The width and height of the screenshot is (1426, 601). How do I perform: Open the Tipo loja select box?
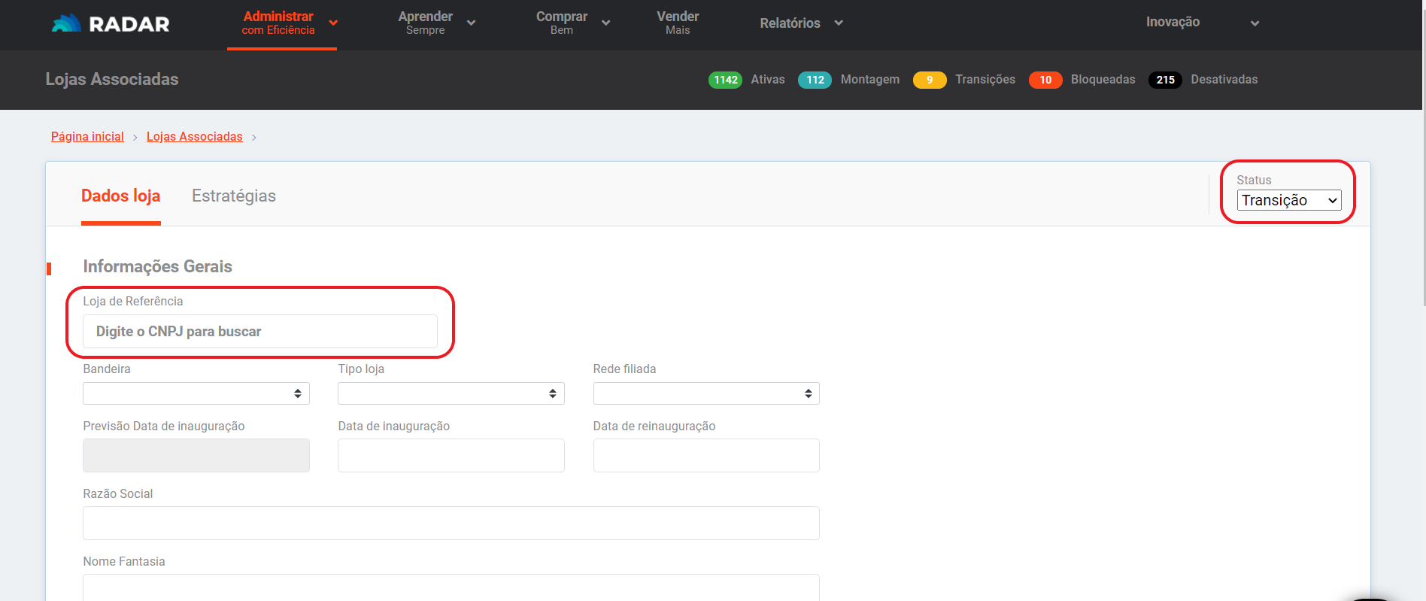(x=451, y=393)
